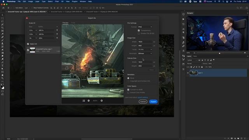Hide Layer 0 with the eye icon
This screenshot has width=249, height=140.
click(x=188, y=73)
